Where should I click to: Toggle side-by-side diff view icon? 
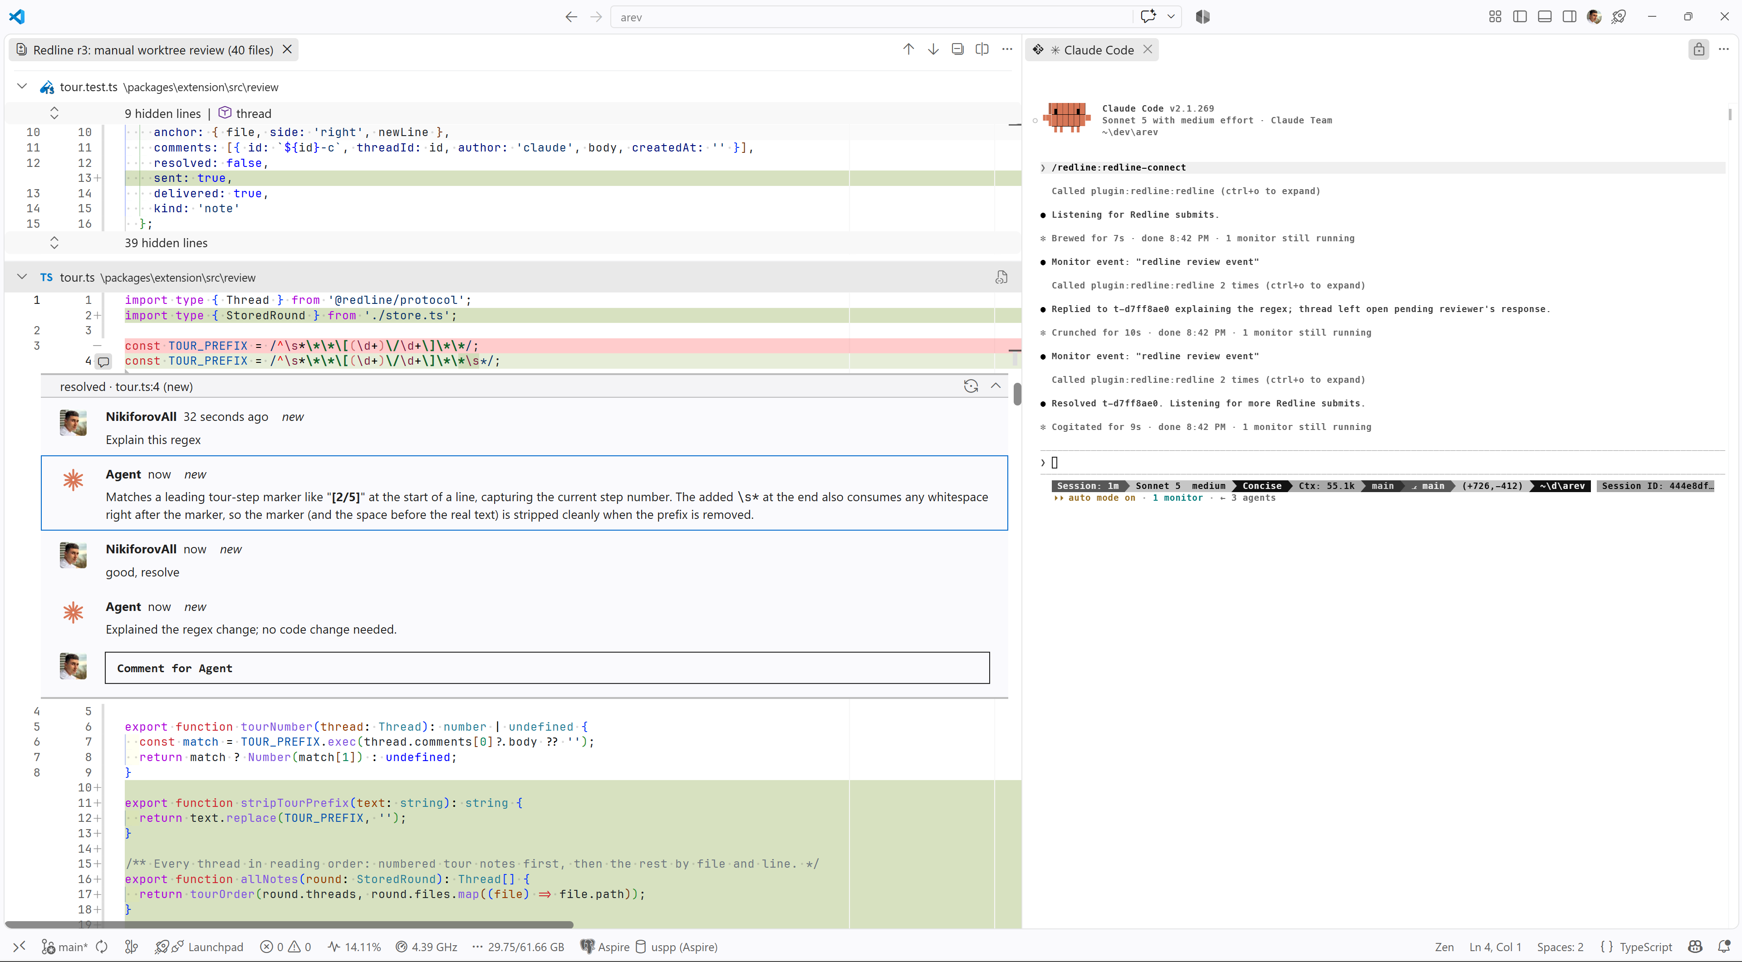coord(982,49)
